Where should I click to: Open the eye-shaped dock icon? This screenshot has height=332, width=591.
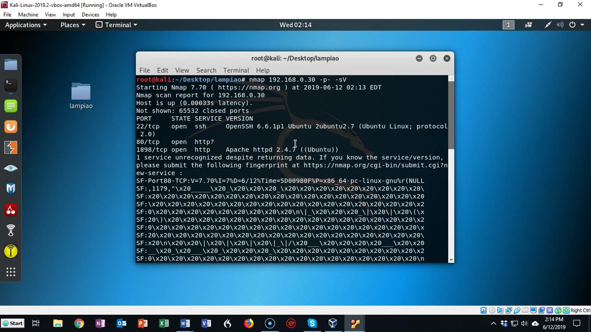11,168
